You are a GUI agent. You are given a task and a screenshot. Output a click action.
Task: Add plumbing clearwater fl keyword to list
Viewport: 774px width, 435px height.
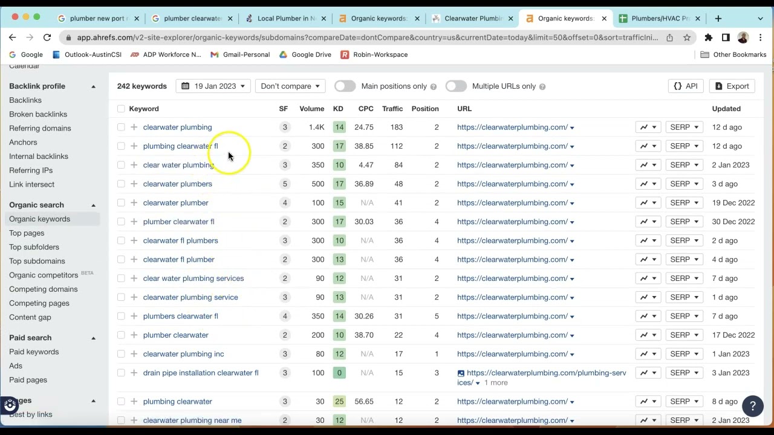[x=134, y=146]
